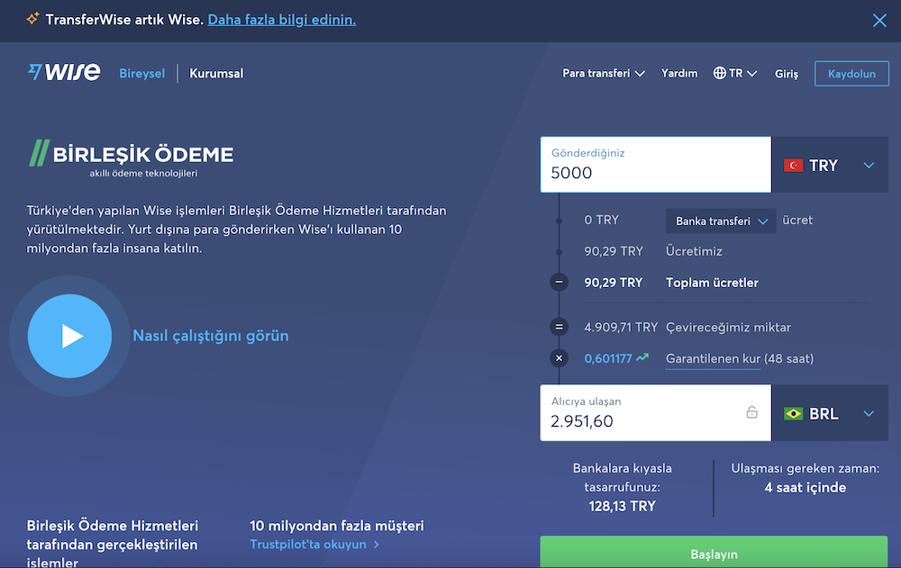901x568 pixels.
Task: Click the equals icon beside Çevireceğimiz miktar
Action: click(x=560, y=327)
